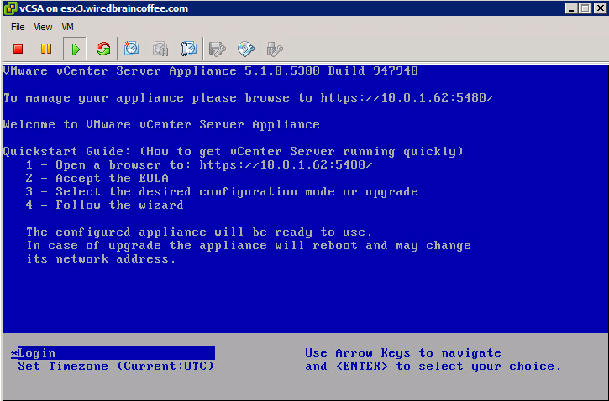Click step '2 - Accept the EULA'
Image resolution: width=609 pixels, height=401 pixels.
click(97, 178)
